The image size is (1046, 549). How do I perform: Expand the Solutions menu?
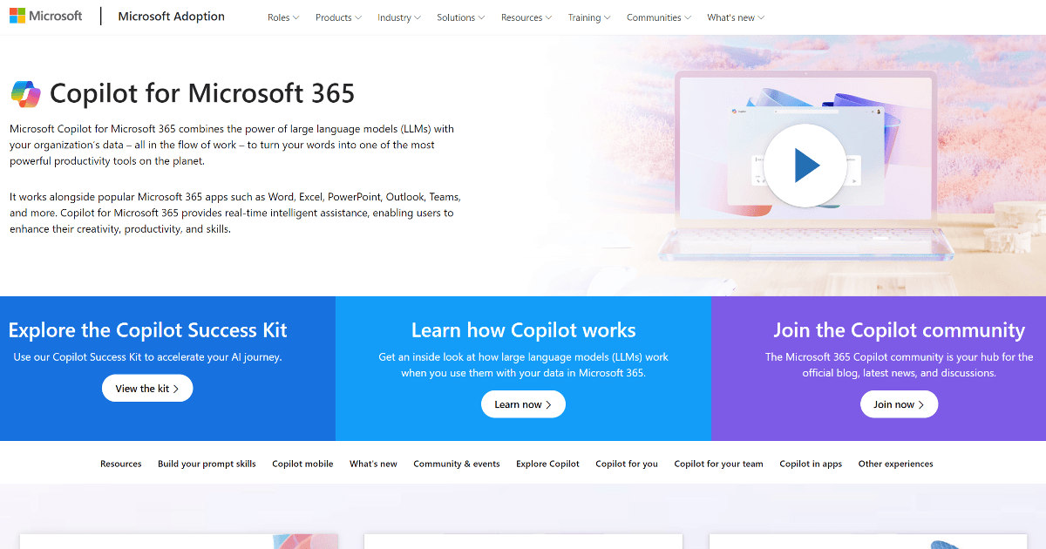[x=459, y=17]
